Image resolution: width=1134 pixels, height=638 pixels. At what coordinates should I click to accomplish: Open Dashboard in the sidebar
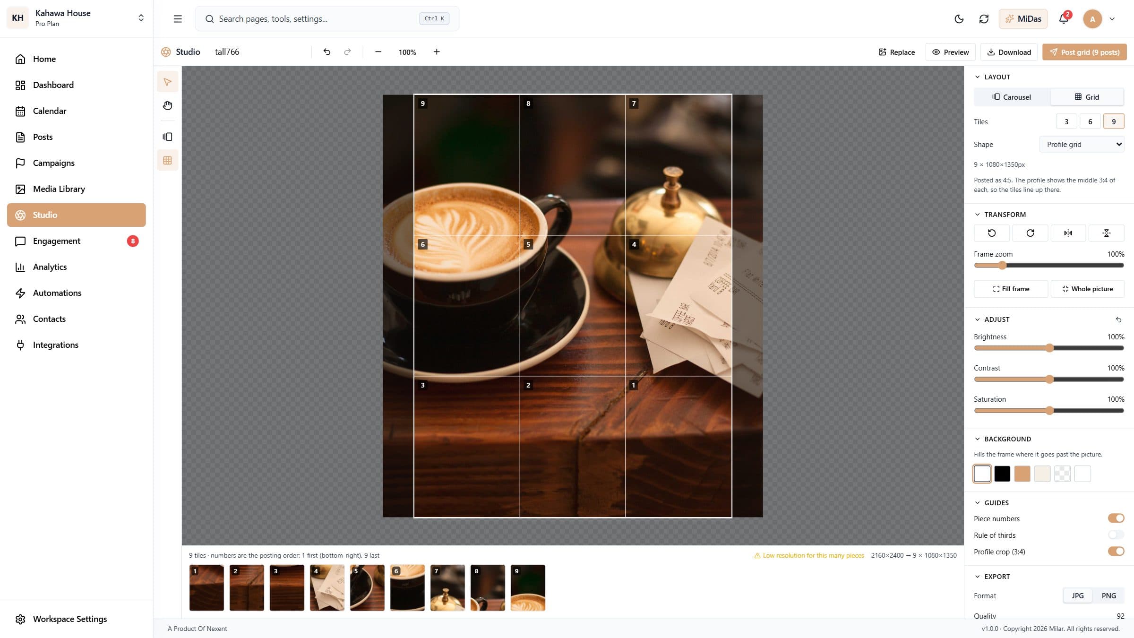tap(77, 85)
